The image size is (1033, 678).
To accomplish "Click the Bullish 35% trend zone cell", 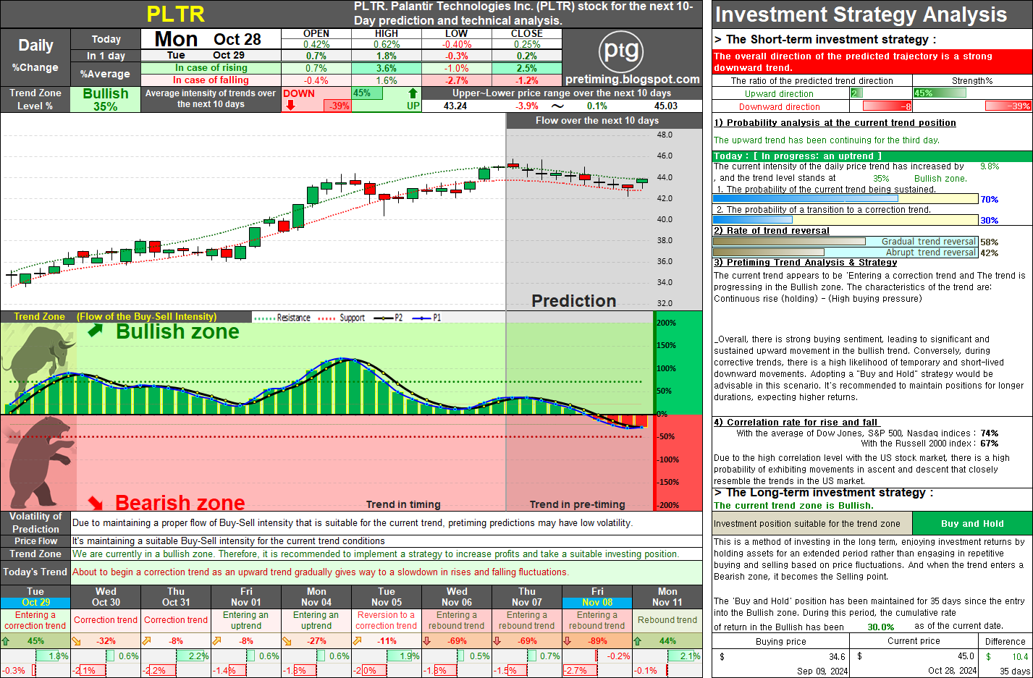I will [x=106, y=99].
